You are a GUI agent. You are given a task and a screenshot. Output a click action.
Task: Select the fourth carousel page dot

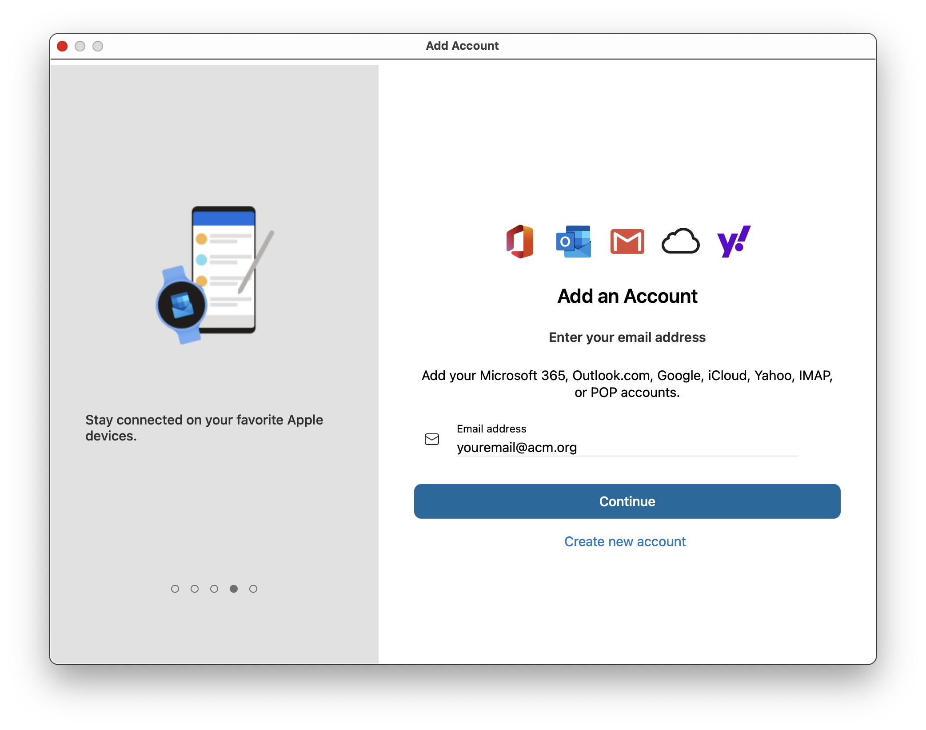tap(234, 589)
